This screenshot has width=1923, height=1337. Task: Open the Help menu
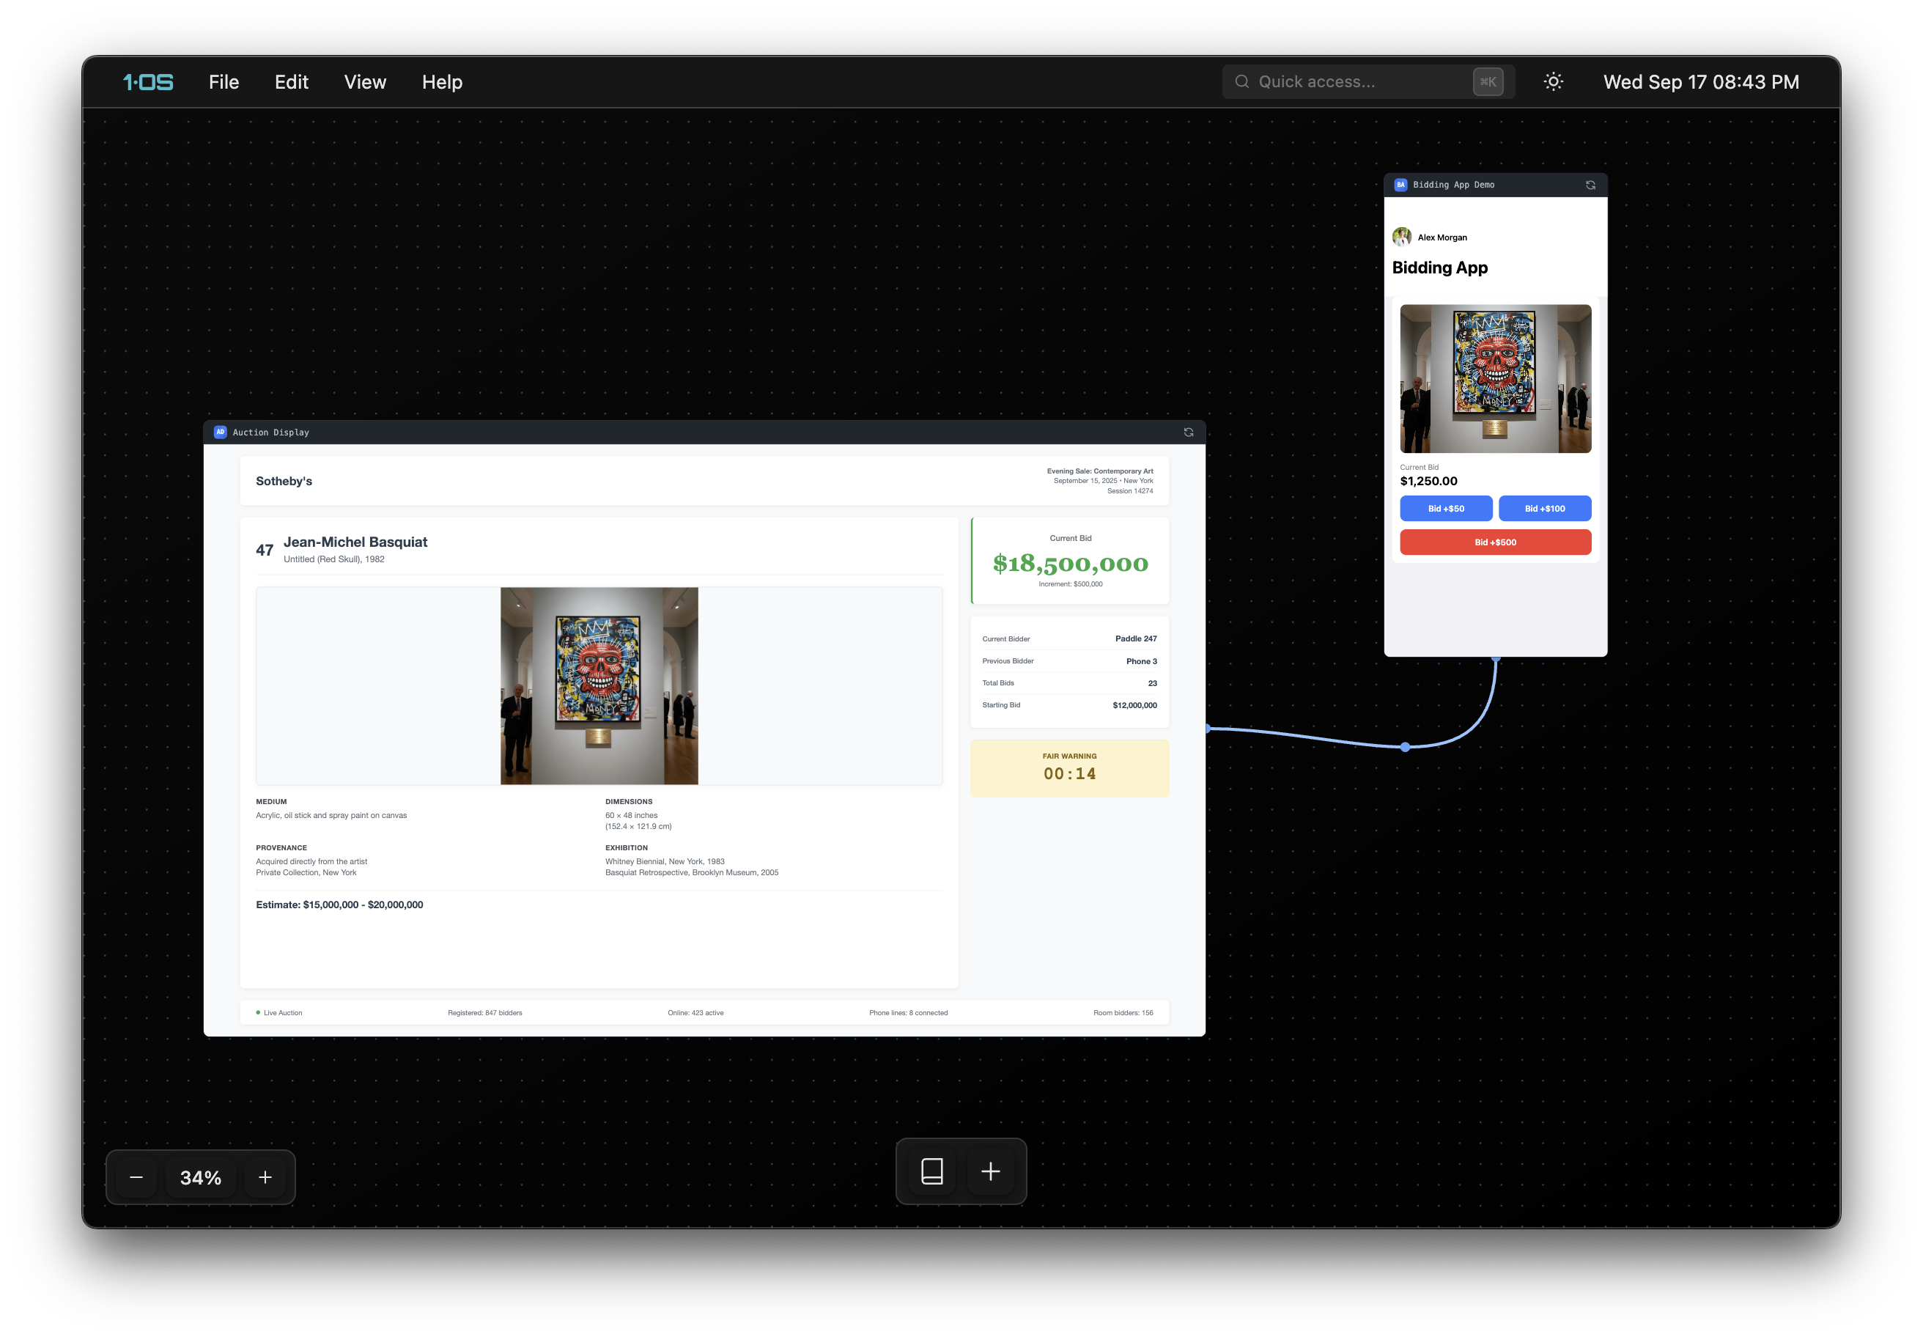coord(442,82)
